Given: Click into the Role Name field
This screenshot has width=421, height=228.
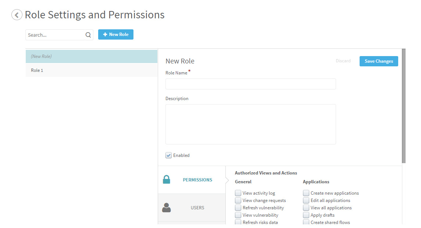Looking at the screenshot, I should pyautogui.click(x=250, y=84).
